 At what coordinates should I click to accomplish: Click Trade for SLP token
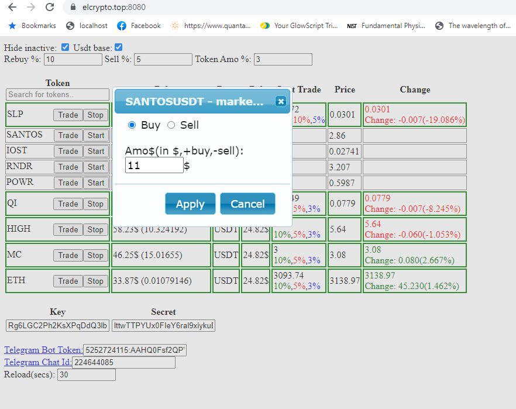tap(68, 115)
